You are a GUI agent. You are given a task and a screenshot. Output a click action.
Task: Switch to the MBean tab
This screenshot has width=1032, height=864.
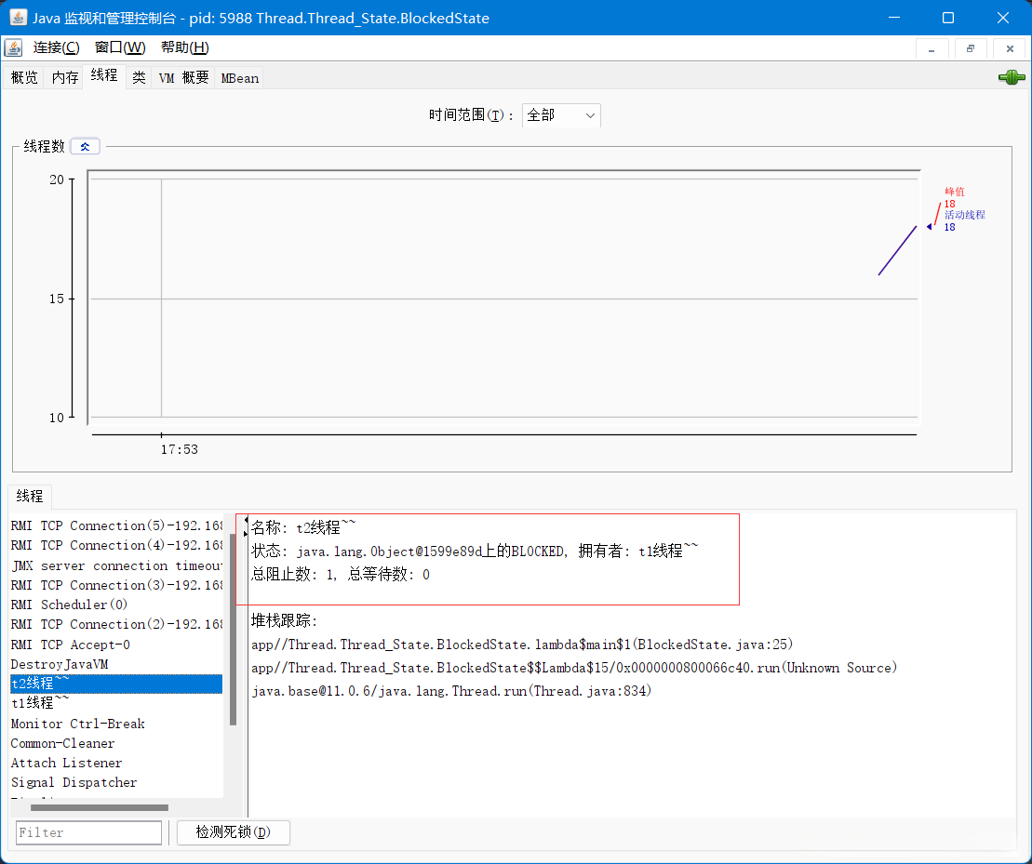(x=239, y=78)
